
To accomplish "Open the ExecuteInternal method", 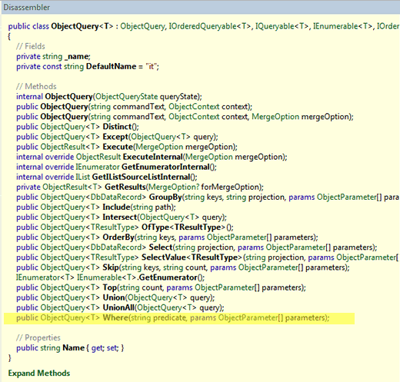I will pos(153,157).
